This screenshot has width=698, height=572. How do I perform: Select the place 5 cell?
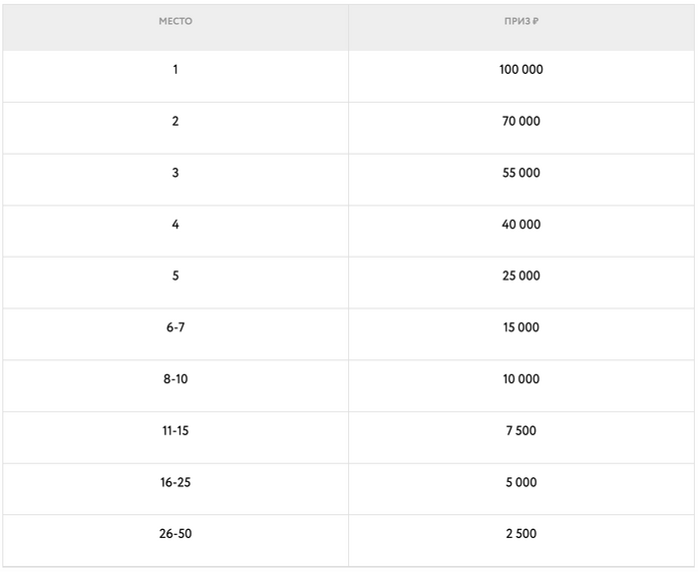[x=175, y=277]
